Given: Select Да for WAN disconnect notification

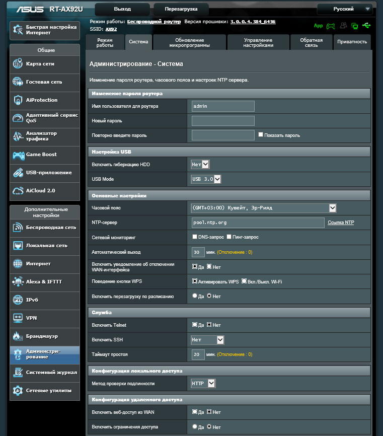Looking at the screenshot, I should click(195, 266).
